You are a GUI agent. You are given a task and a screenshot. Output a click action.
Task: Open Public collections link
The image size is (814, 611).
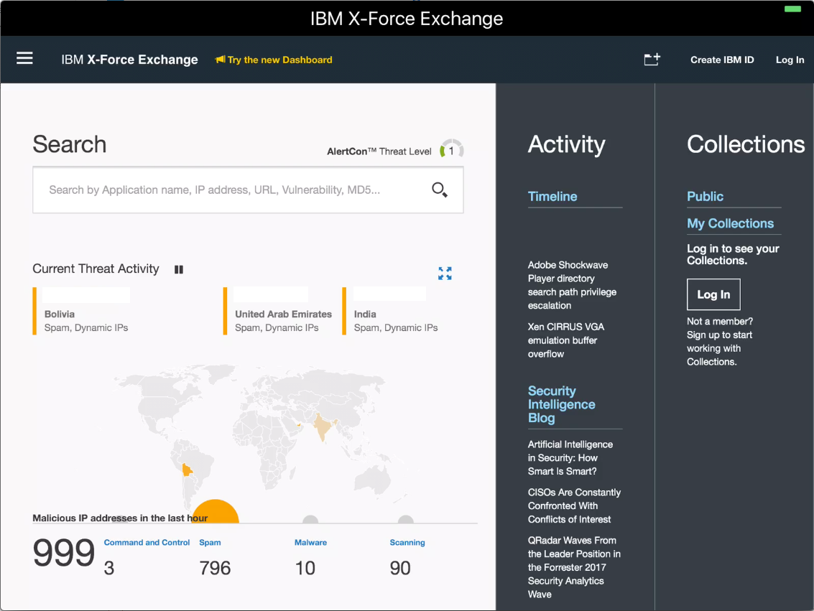click(x=705, y=197)
